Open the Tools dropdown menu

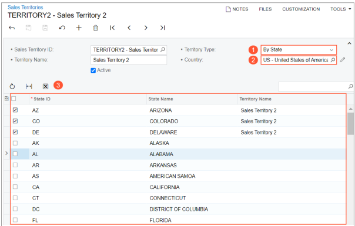pos(340,9)
